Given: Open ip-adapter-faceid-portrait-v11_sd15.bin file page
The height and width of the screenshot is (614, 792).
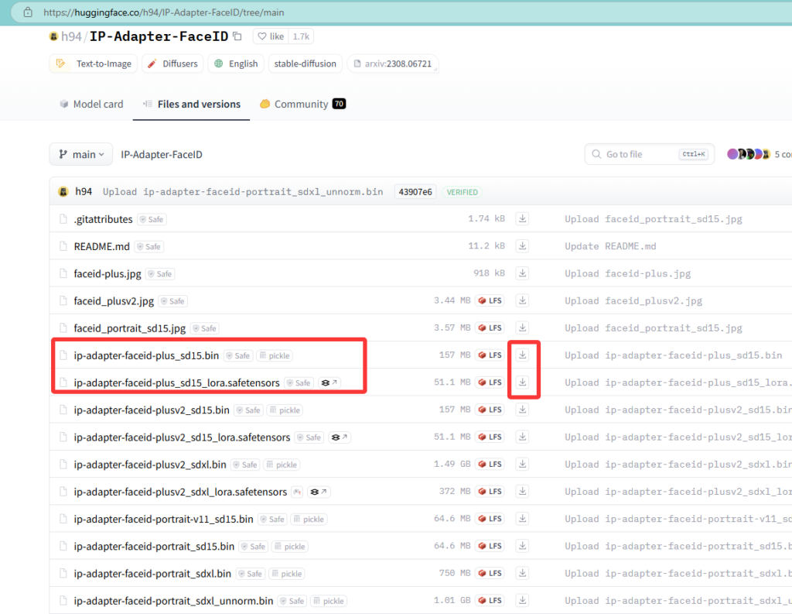Looking at the screenshot, I should tap(164, 520).
